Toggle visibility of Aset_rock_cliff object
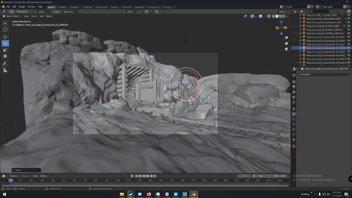Image resolution: width=352 pixels, height=198 pixels. pos(349,15)
